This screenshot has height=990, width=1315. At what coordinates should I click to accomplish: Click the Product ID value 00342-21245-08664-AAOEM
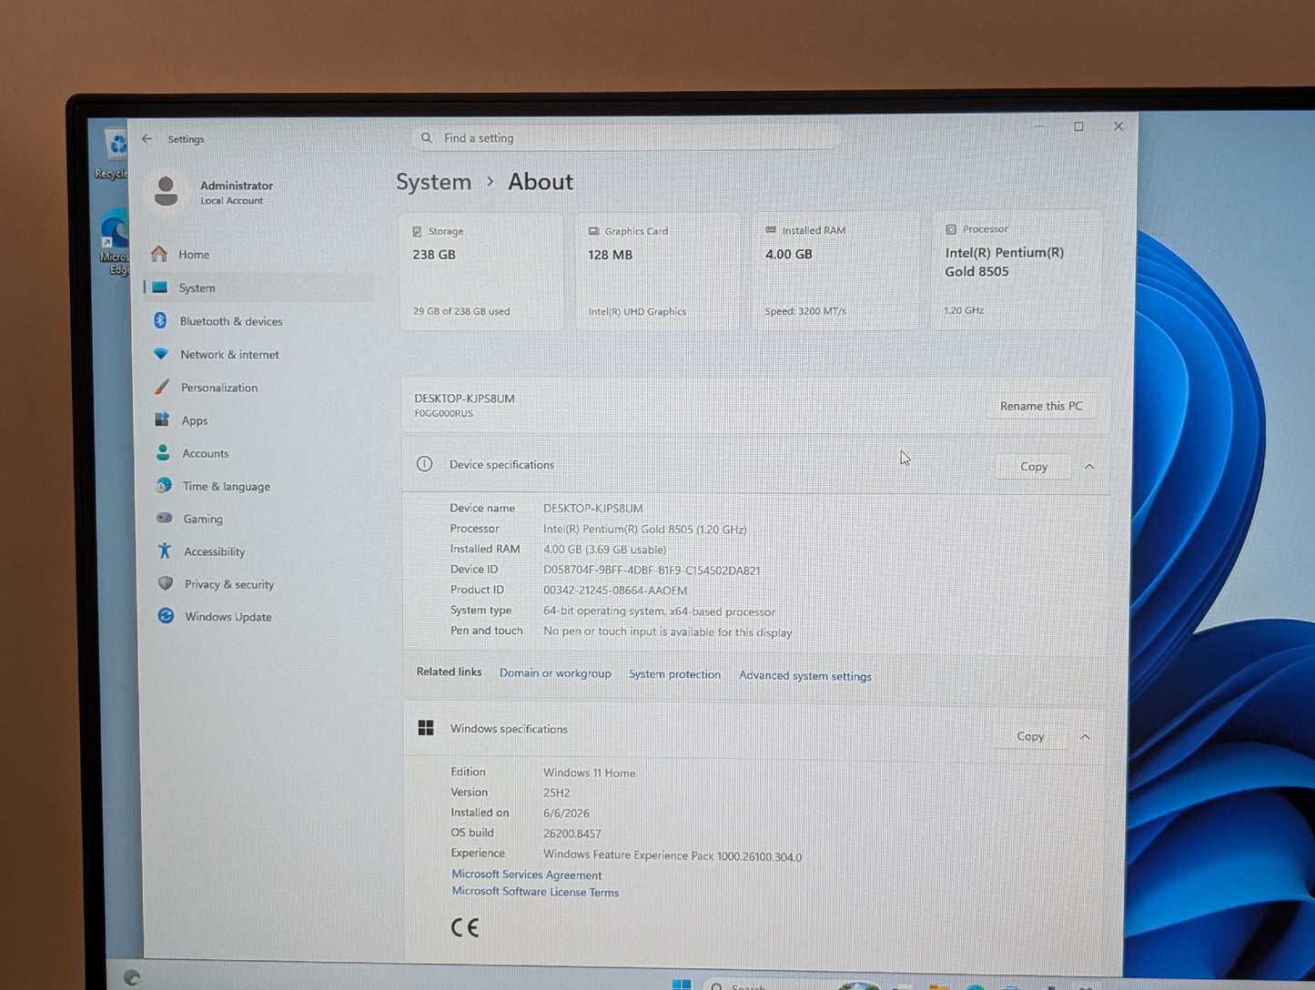coord(615,591)
